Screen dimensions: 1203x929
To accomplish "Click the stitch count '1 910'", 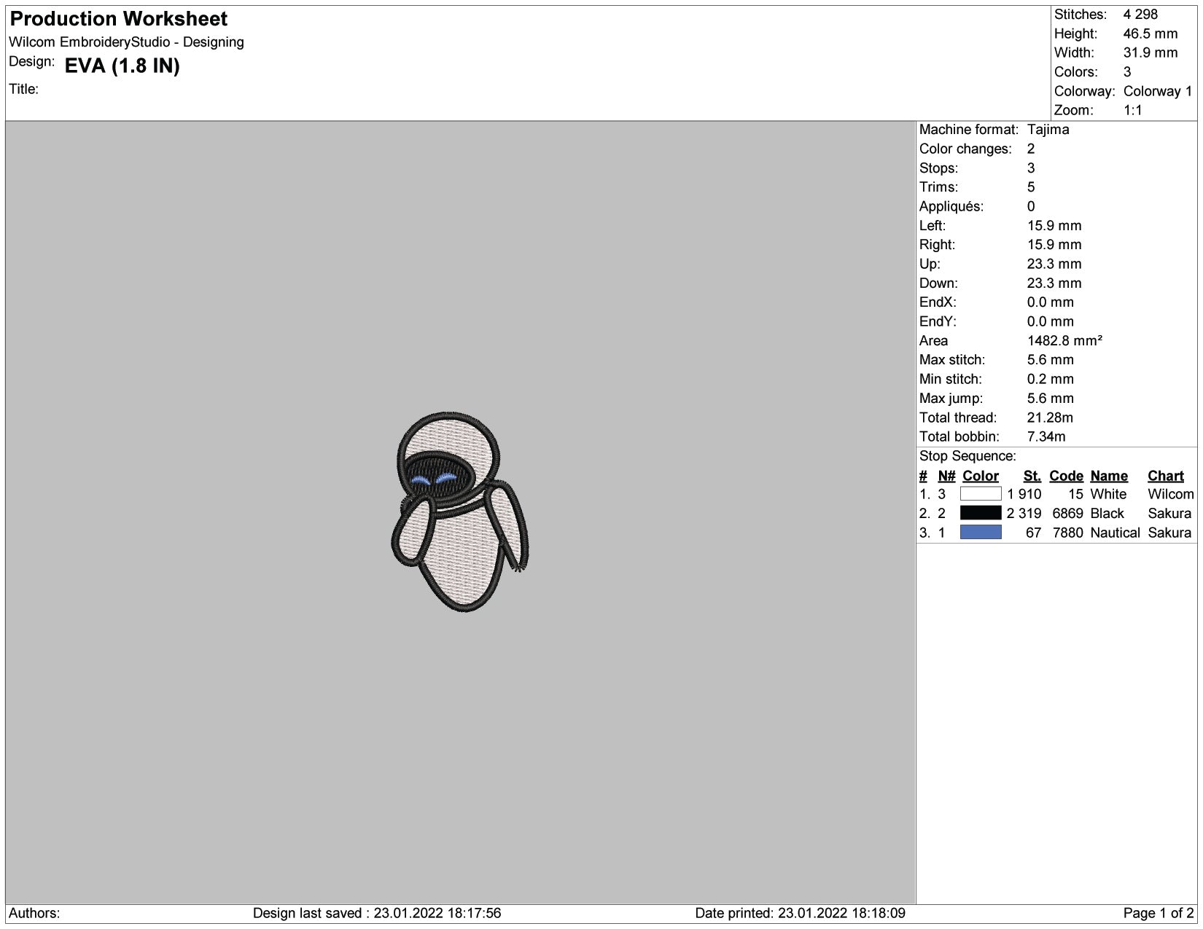I will pos(1024,494).
